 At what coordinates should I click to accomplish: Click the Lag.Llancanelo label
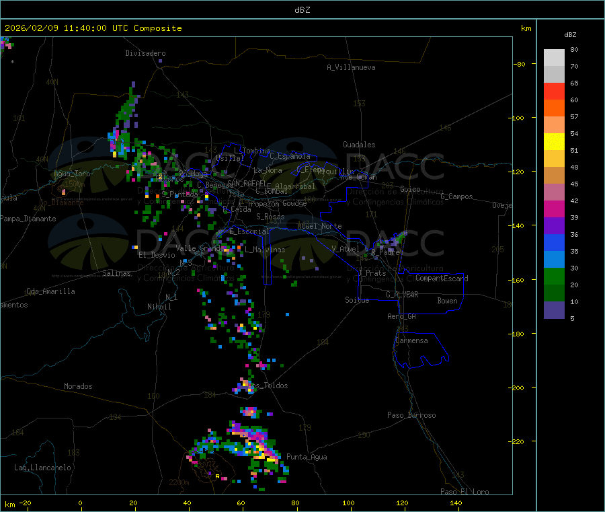coord(43,468)
